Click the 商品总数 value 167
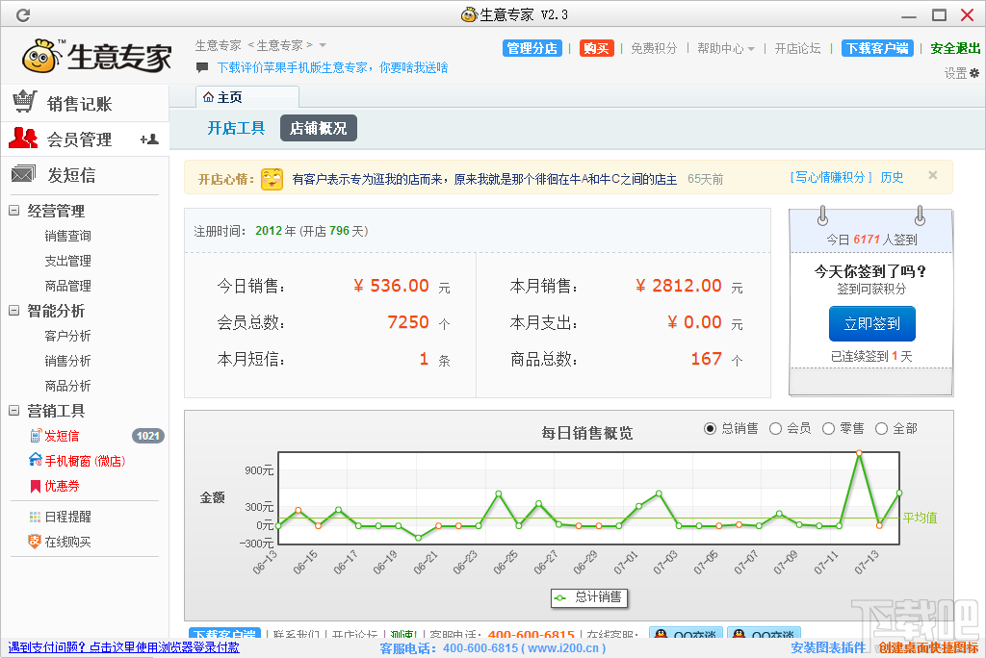This screenshot has width=986, height=658. (706, 359)
